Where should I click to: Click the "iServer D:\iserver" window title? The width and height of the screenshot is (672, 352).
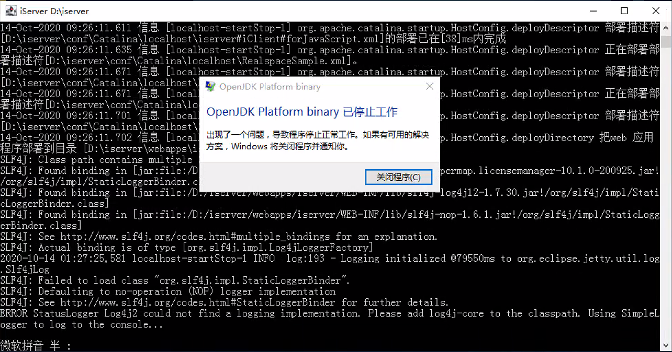click(x=54, y=11)
